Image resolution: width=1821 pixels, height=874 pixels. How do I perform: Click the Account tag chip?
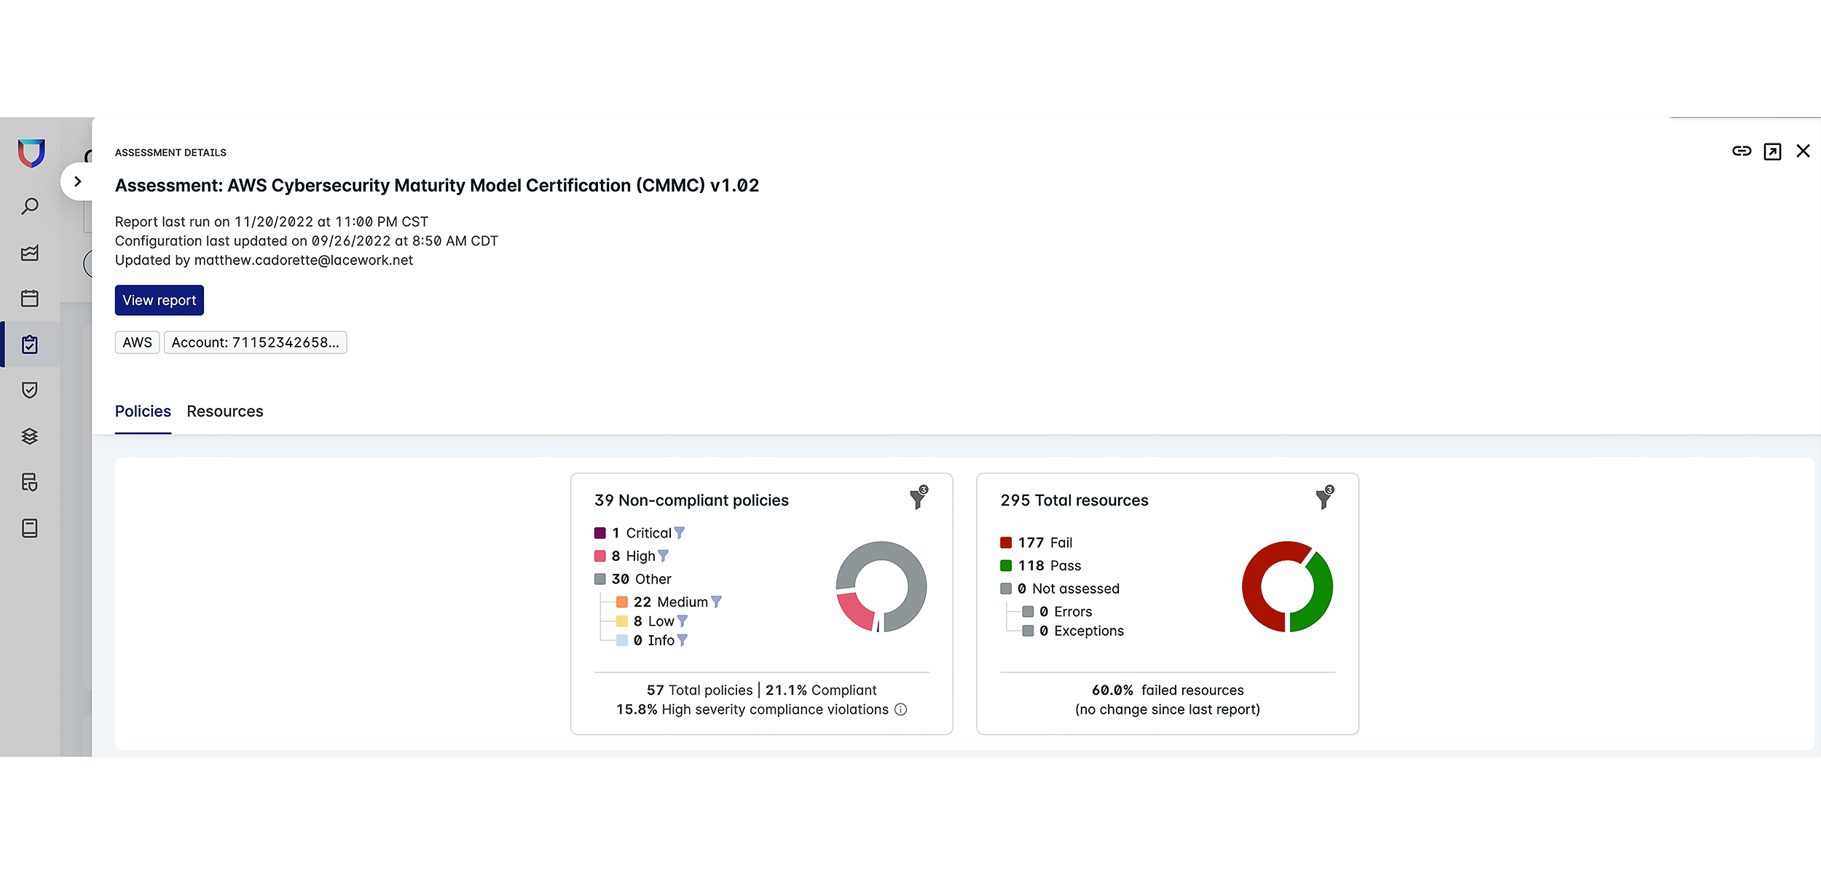(255, 342)
